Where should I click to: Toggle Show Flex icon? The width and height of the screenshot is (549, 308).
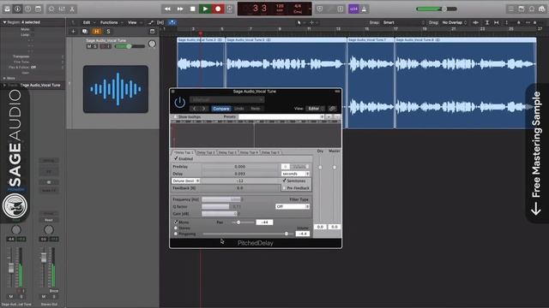160,22
